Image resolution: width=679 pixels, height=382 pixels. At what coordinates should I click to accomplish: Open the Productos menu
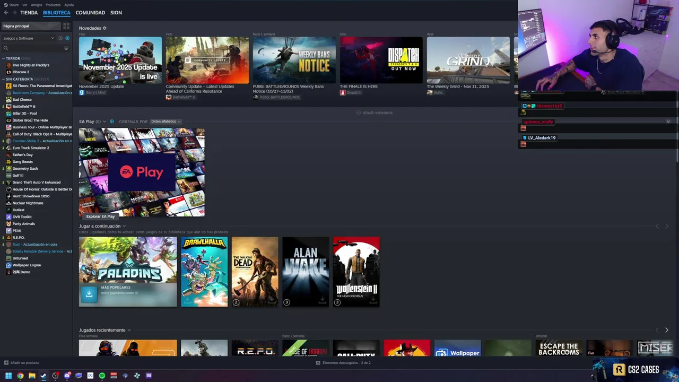coord(53,5)
